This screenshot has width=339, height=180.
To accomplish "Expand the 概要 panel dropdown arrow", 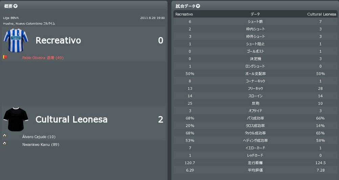I will [16, 6].
